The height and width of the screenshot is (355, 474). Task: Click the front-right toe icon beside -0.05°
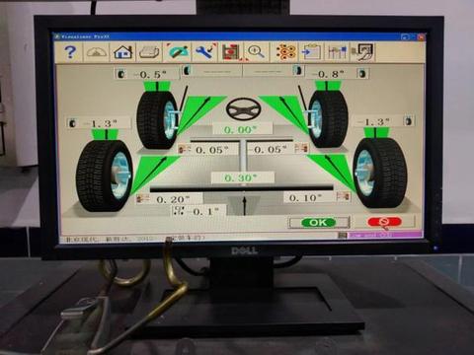[301, 149]
